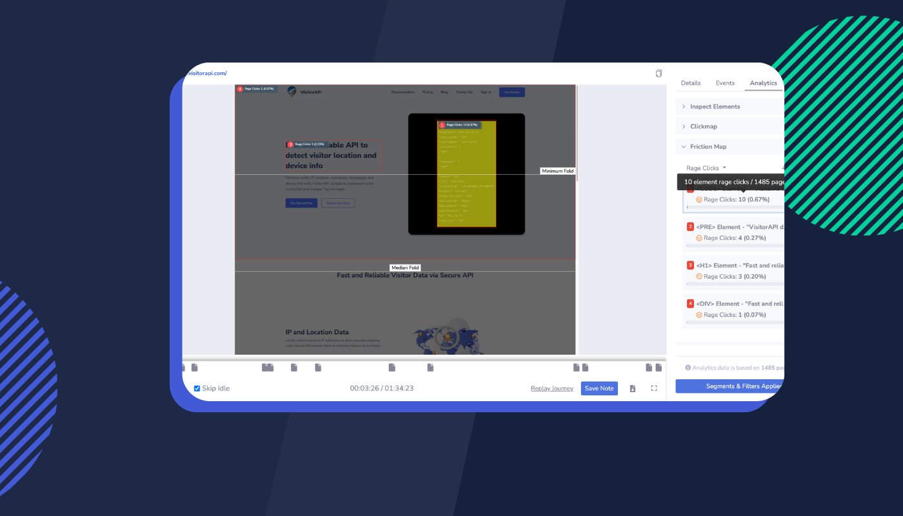Click the number 3 badge on H1 element
The image size is (903, 516).
[x=690, y=265]
